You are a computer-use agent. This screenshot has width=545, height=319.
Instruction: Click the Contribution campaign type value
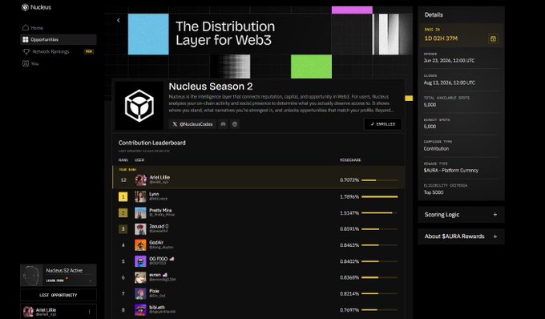[x=436, y=149]
